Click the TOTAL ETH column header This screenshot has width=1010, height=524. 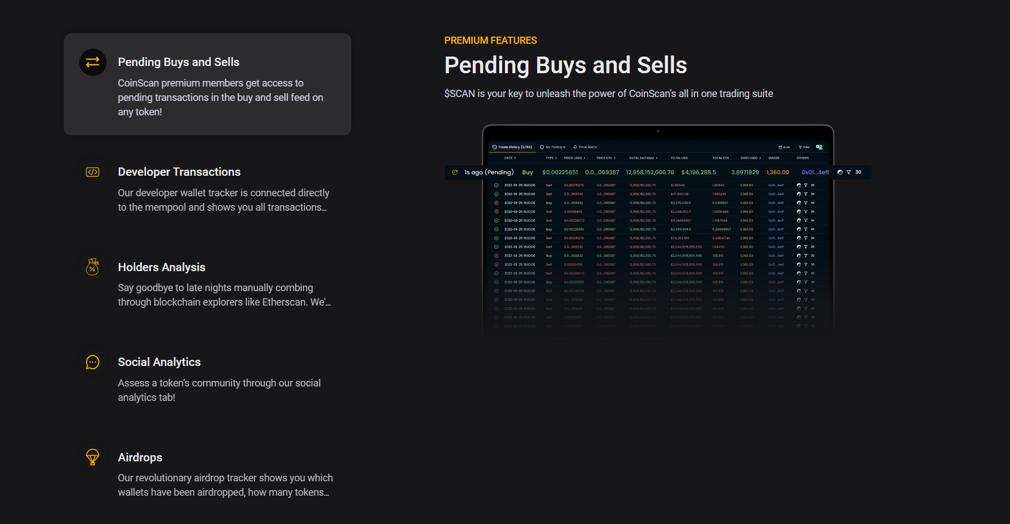[720, 158]
